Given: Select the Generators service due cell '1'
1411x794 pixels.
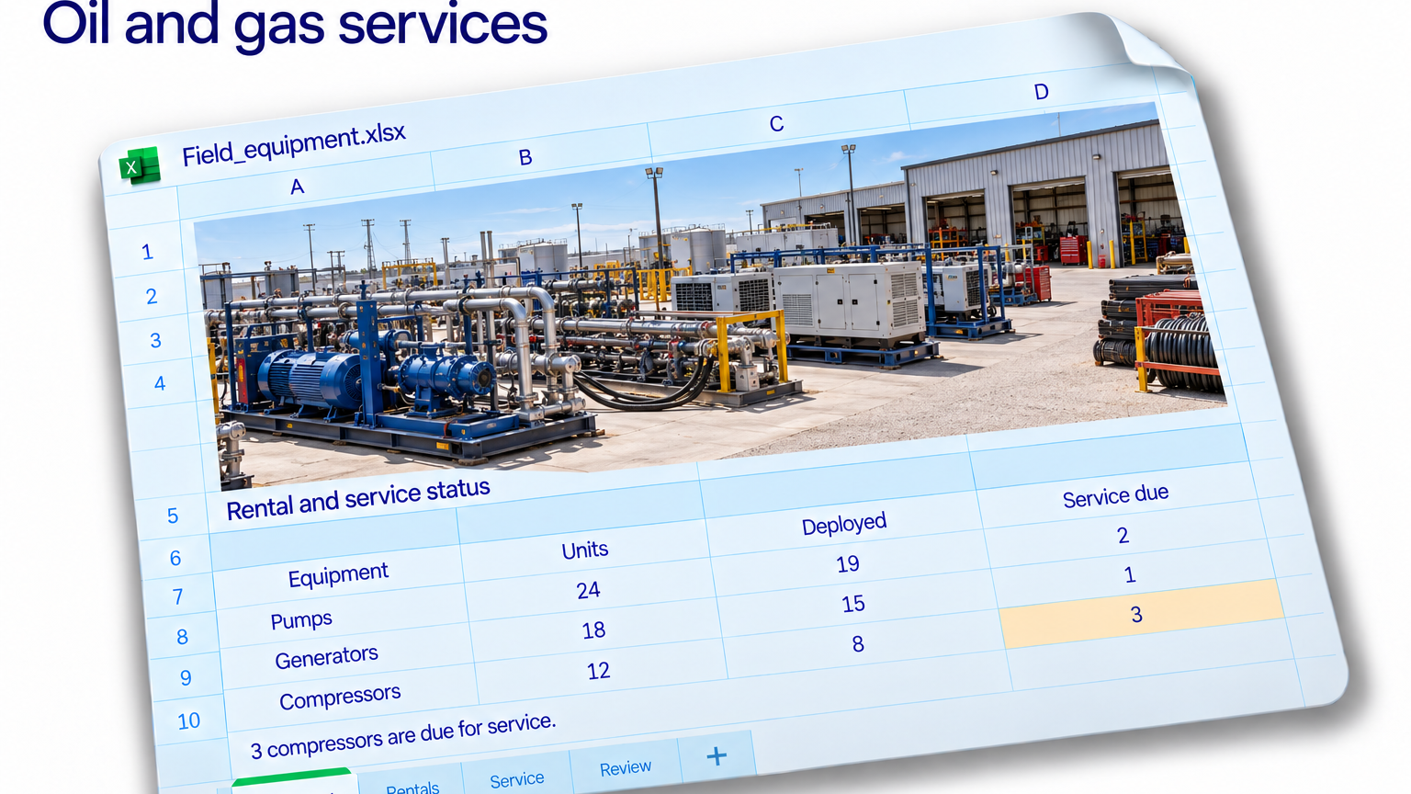Looking at the screenshot, I should pyautogui.click(x=1130, y=575).
